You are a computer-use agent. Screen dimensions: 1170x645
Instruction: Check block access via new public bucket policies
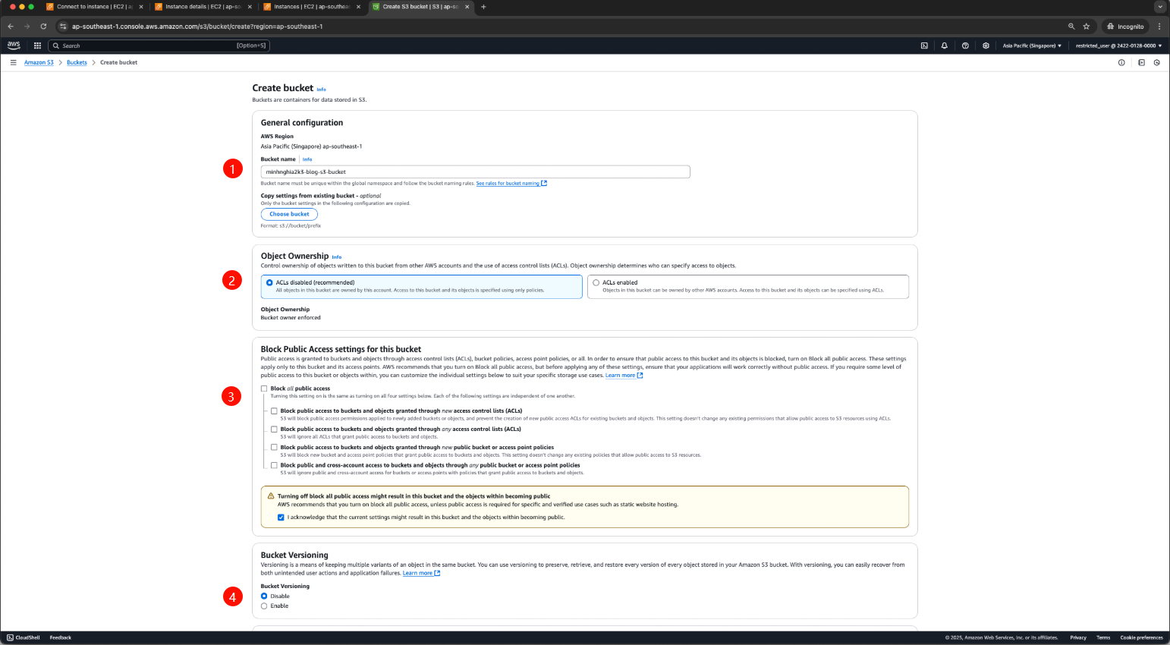[x=274, y=447]
